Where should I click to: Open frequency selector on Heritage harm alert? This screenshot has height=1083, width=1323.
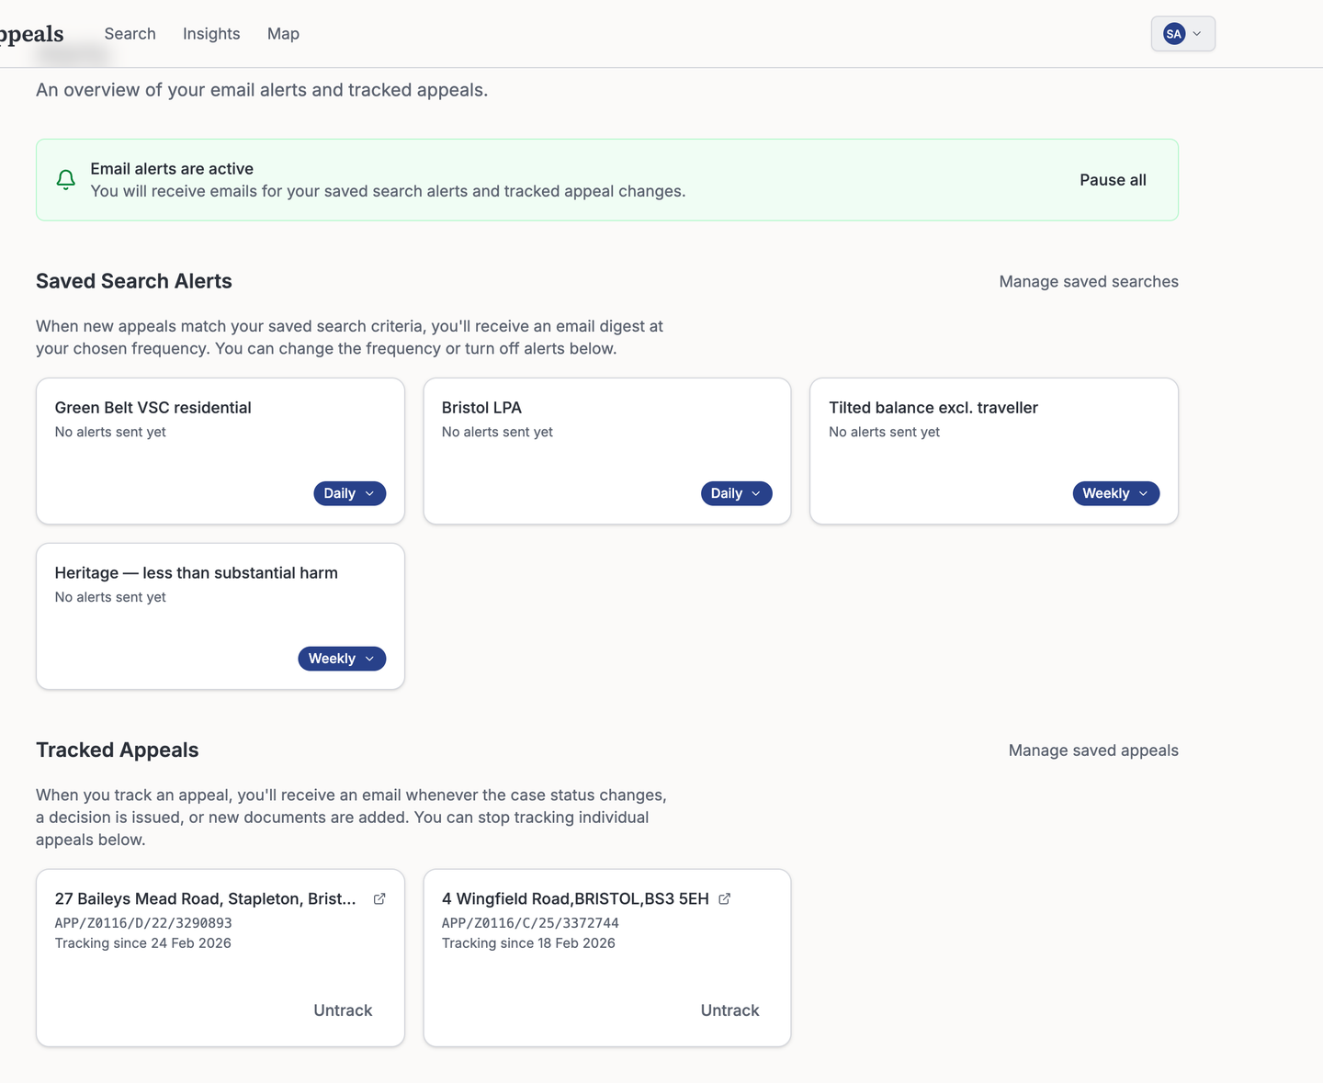341,659
